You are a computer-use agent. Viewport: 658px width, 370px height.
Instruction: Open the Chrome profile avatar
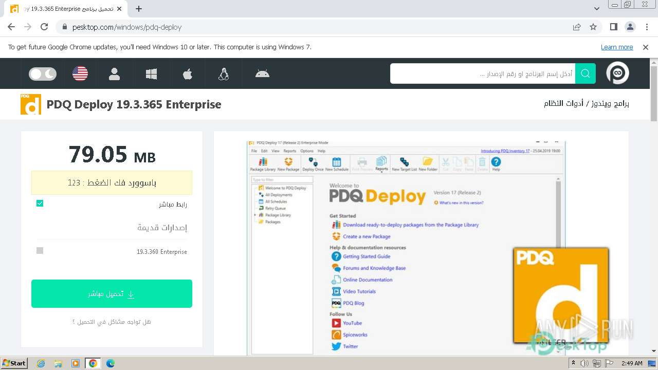[x=630, y=27]
